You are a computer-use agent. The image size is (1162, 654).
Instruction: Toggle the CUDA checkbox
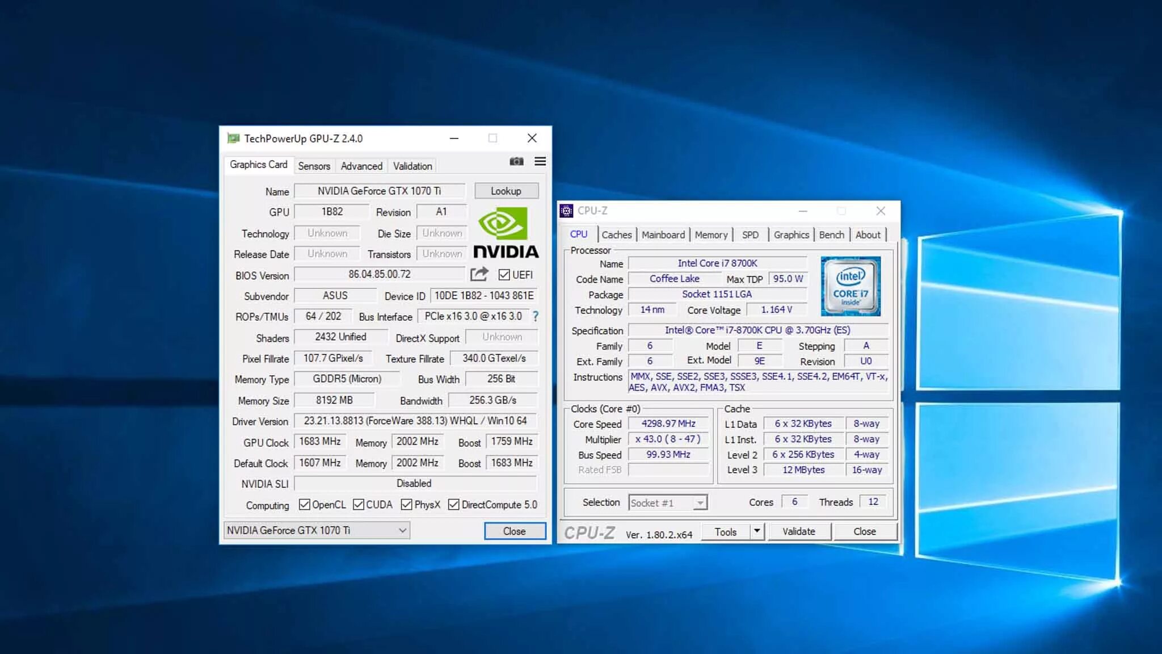[x=359, y=504]
